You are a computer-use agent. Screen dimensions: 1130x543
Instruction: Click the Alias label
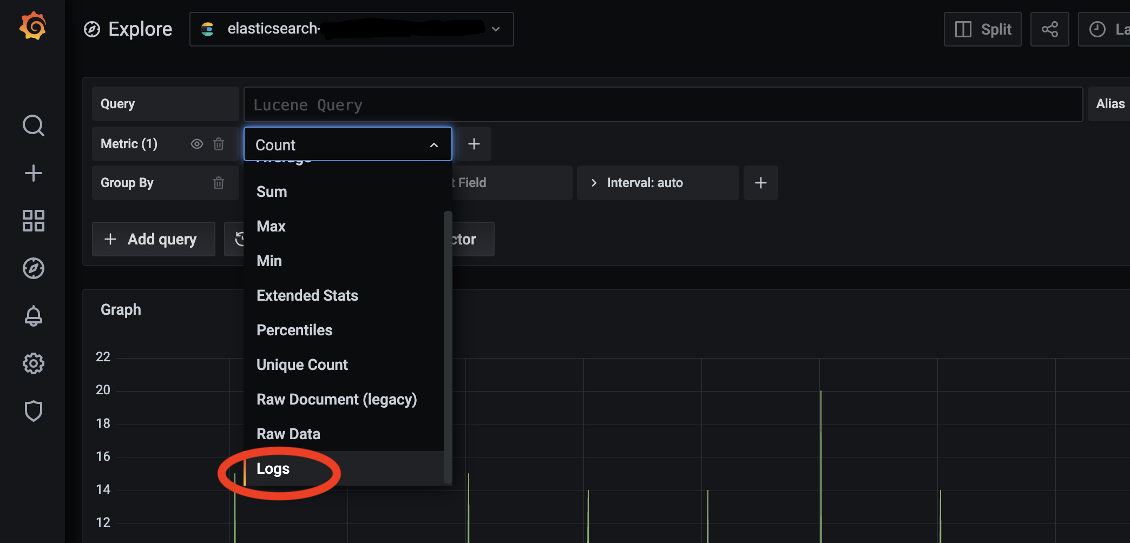[1111, 104]
